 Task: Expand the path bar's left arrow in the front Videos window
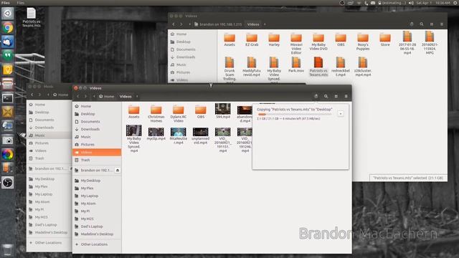(x=94, y=96)
